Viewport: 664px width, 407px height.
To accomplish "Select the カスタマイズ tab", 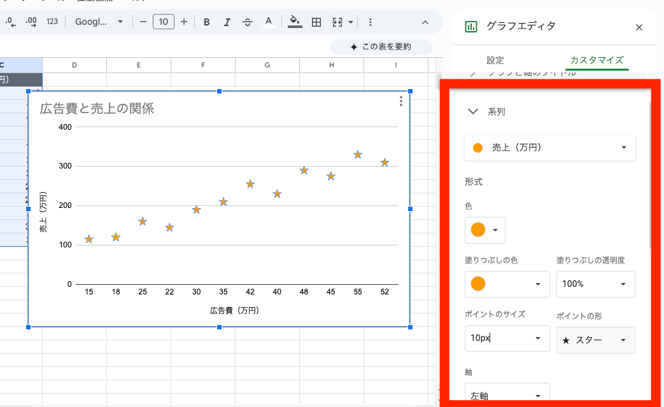I will pyautogui.click(x=597, y=60).
